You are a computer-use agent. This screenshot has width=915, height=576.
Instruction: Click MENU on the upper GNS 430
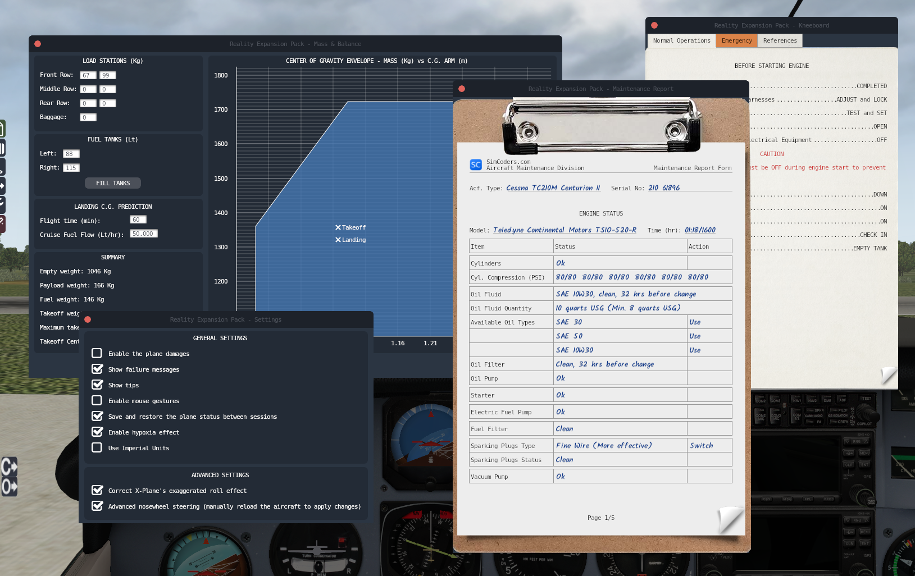(x=864, y=453)
